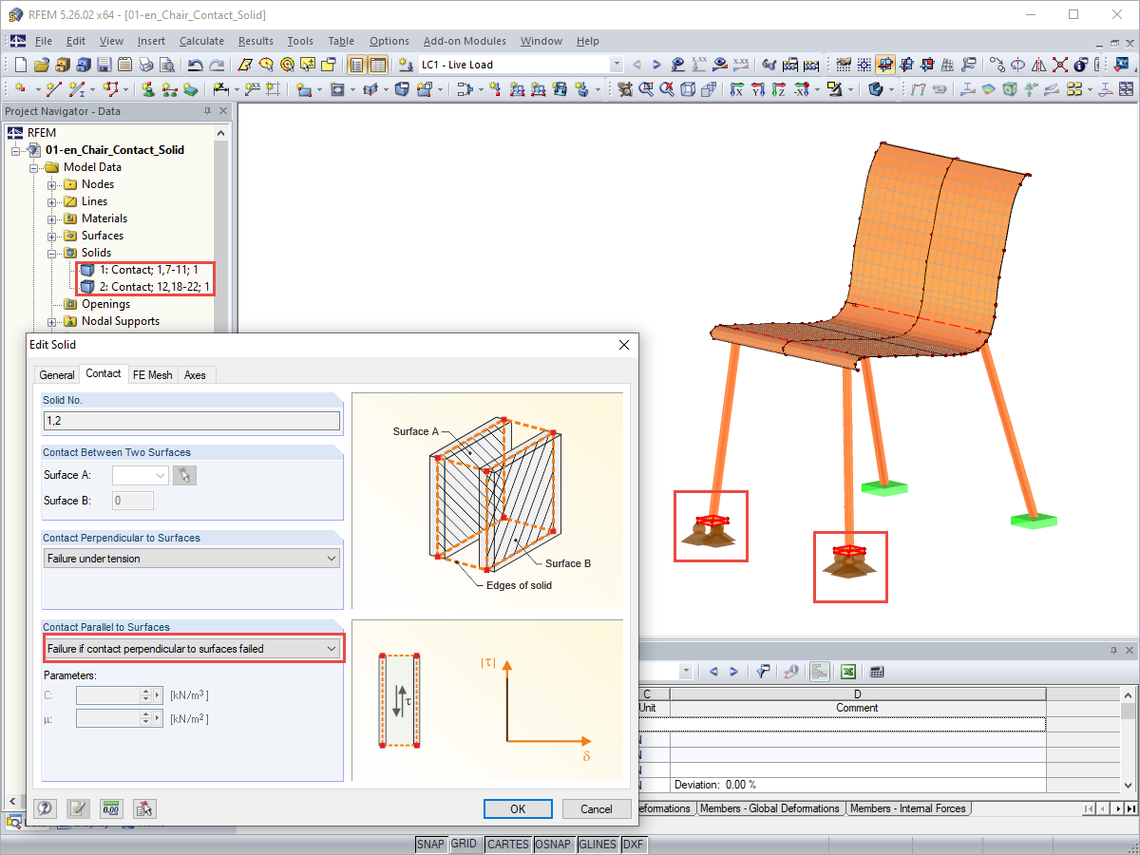
Task: Toggle GLINES in the status bar
Action: 598,845
